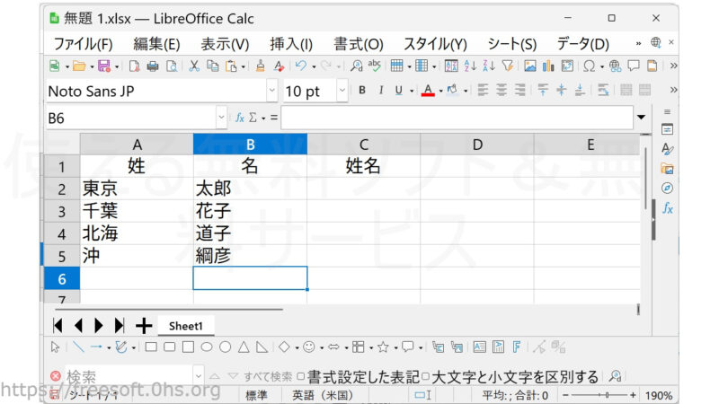Expand the 10 pt font size dropdown
Image resolution: width=719 pixels, height=404 pixels.
[x=342, y=91]
